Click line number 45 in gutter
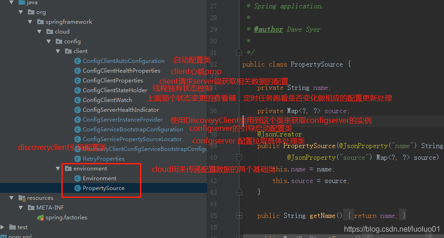Image resolution: width=444 pixels, height=238 pixels. pyautogui.click(x=213, y=216)
